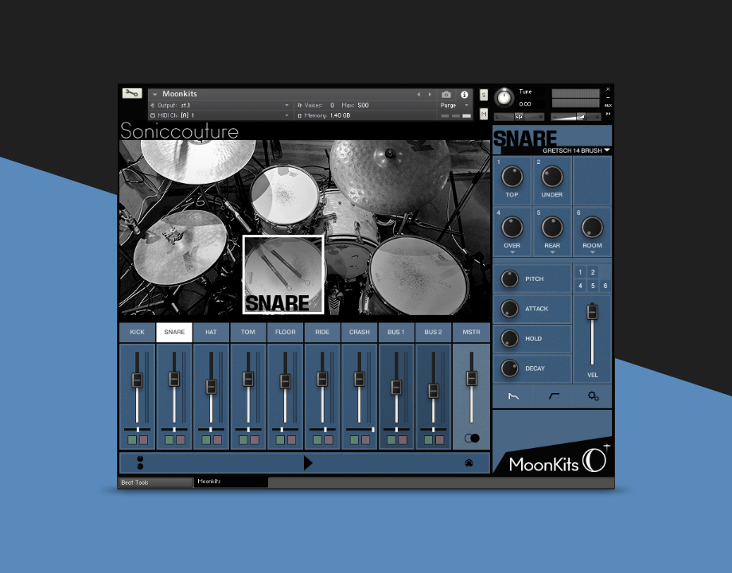Select the filter curve icon
The width and height of the screenshot is (732, 573).
click(x=553, y=396)
